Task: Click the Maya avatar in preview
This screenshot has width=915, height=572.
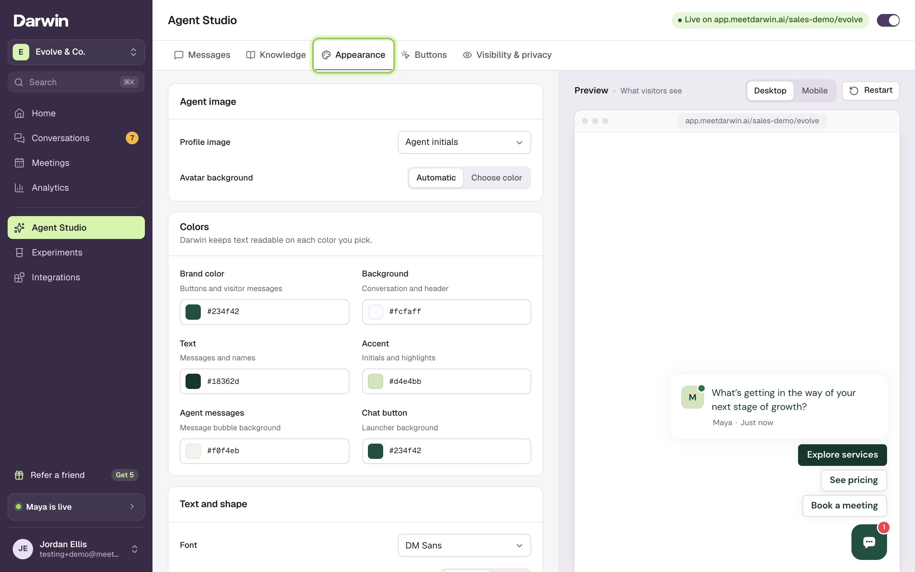Action: [x=692, y=397]
